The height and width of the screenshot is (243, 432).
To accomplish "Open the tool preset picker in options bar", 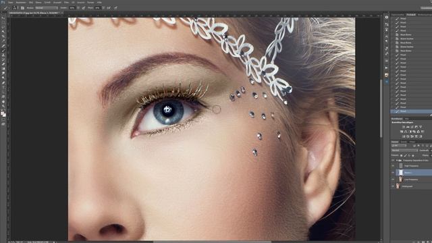I will [x=7, y=7].
